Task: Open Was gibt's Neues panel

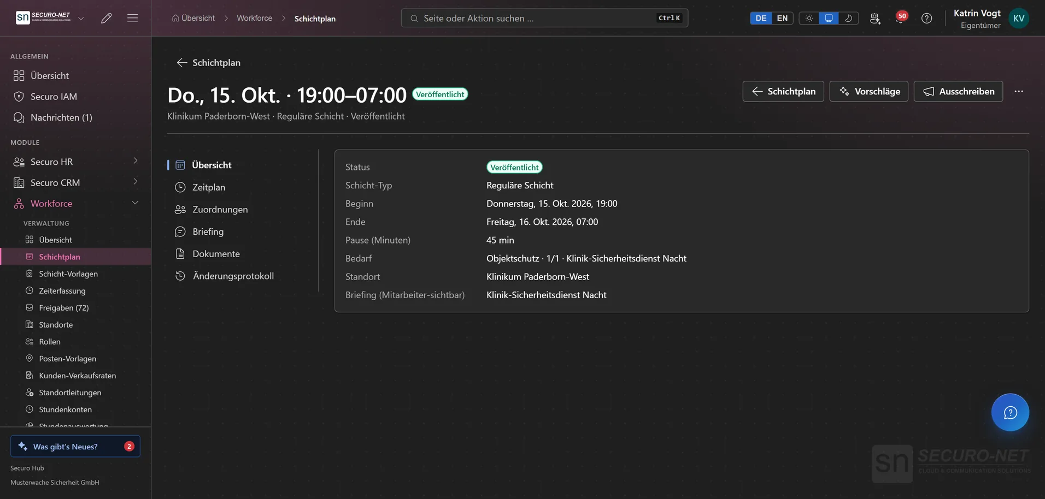Action: tap(75, 446)
